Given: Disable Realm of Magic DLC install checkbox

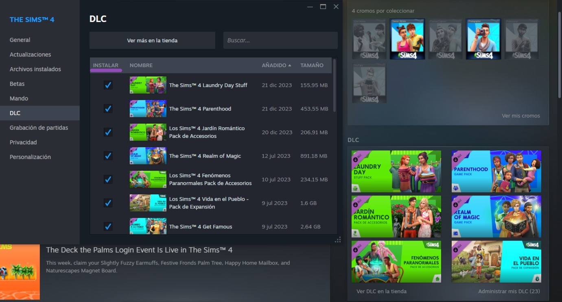Looking at the screenshot, I should [x=108, y=156].
